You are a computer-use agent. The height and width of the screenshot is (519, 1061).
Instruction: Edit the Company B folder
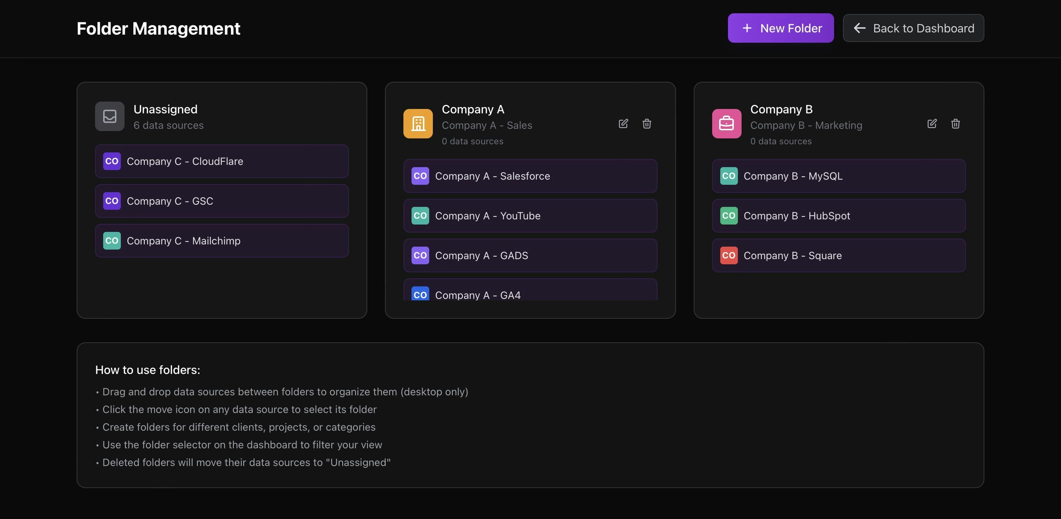pyautogui.click(x=932, y=123)
